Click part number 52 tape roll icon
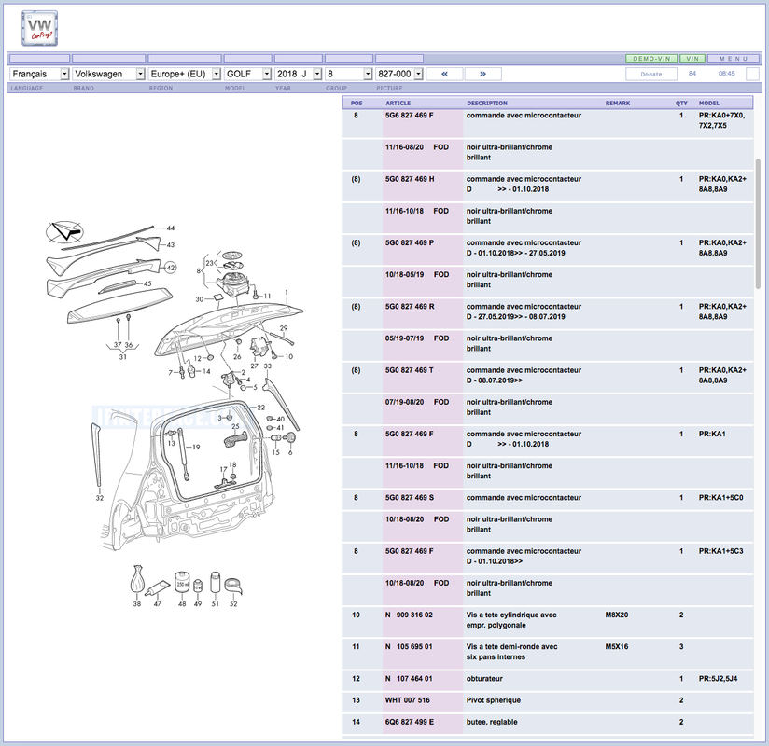This screenshot has width=769, height=746. click(233, 587)
